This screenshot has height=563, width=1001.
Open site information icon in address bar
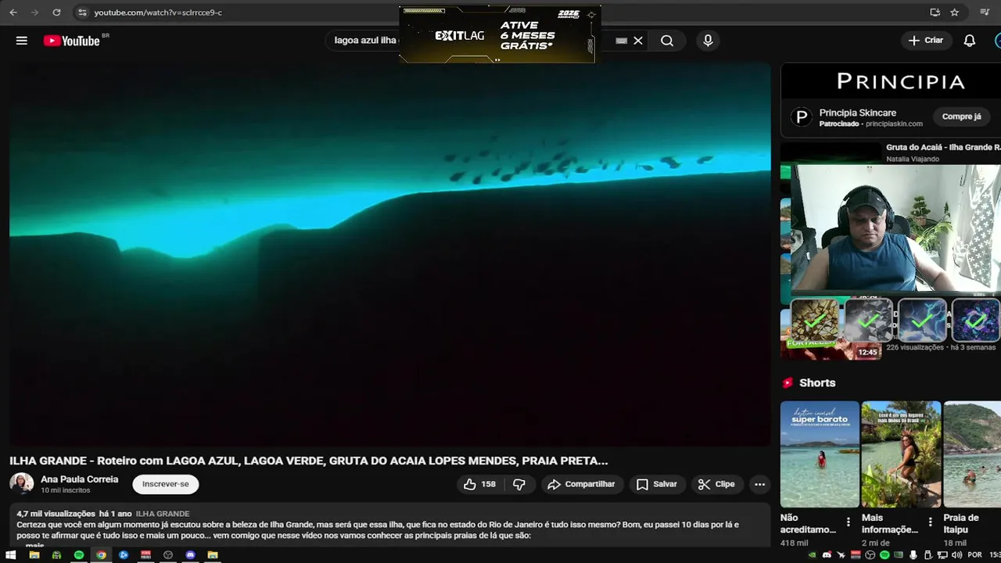click(83, 13)
